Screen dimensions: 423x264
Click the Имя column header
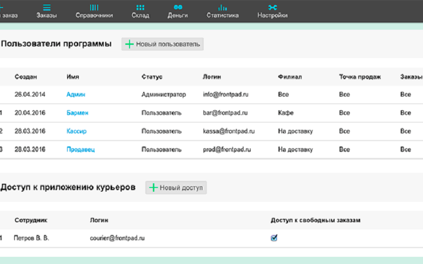tap(73, 77)
